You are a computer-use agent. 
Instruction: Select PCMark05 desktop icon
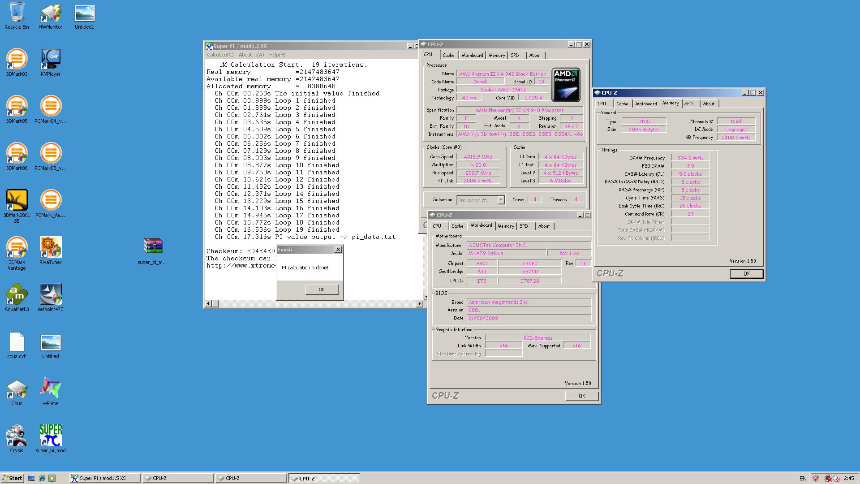click(50, 156)
